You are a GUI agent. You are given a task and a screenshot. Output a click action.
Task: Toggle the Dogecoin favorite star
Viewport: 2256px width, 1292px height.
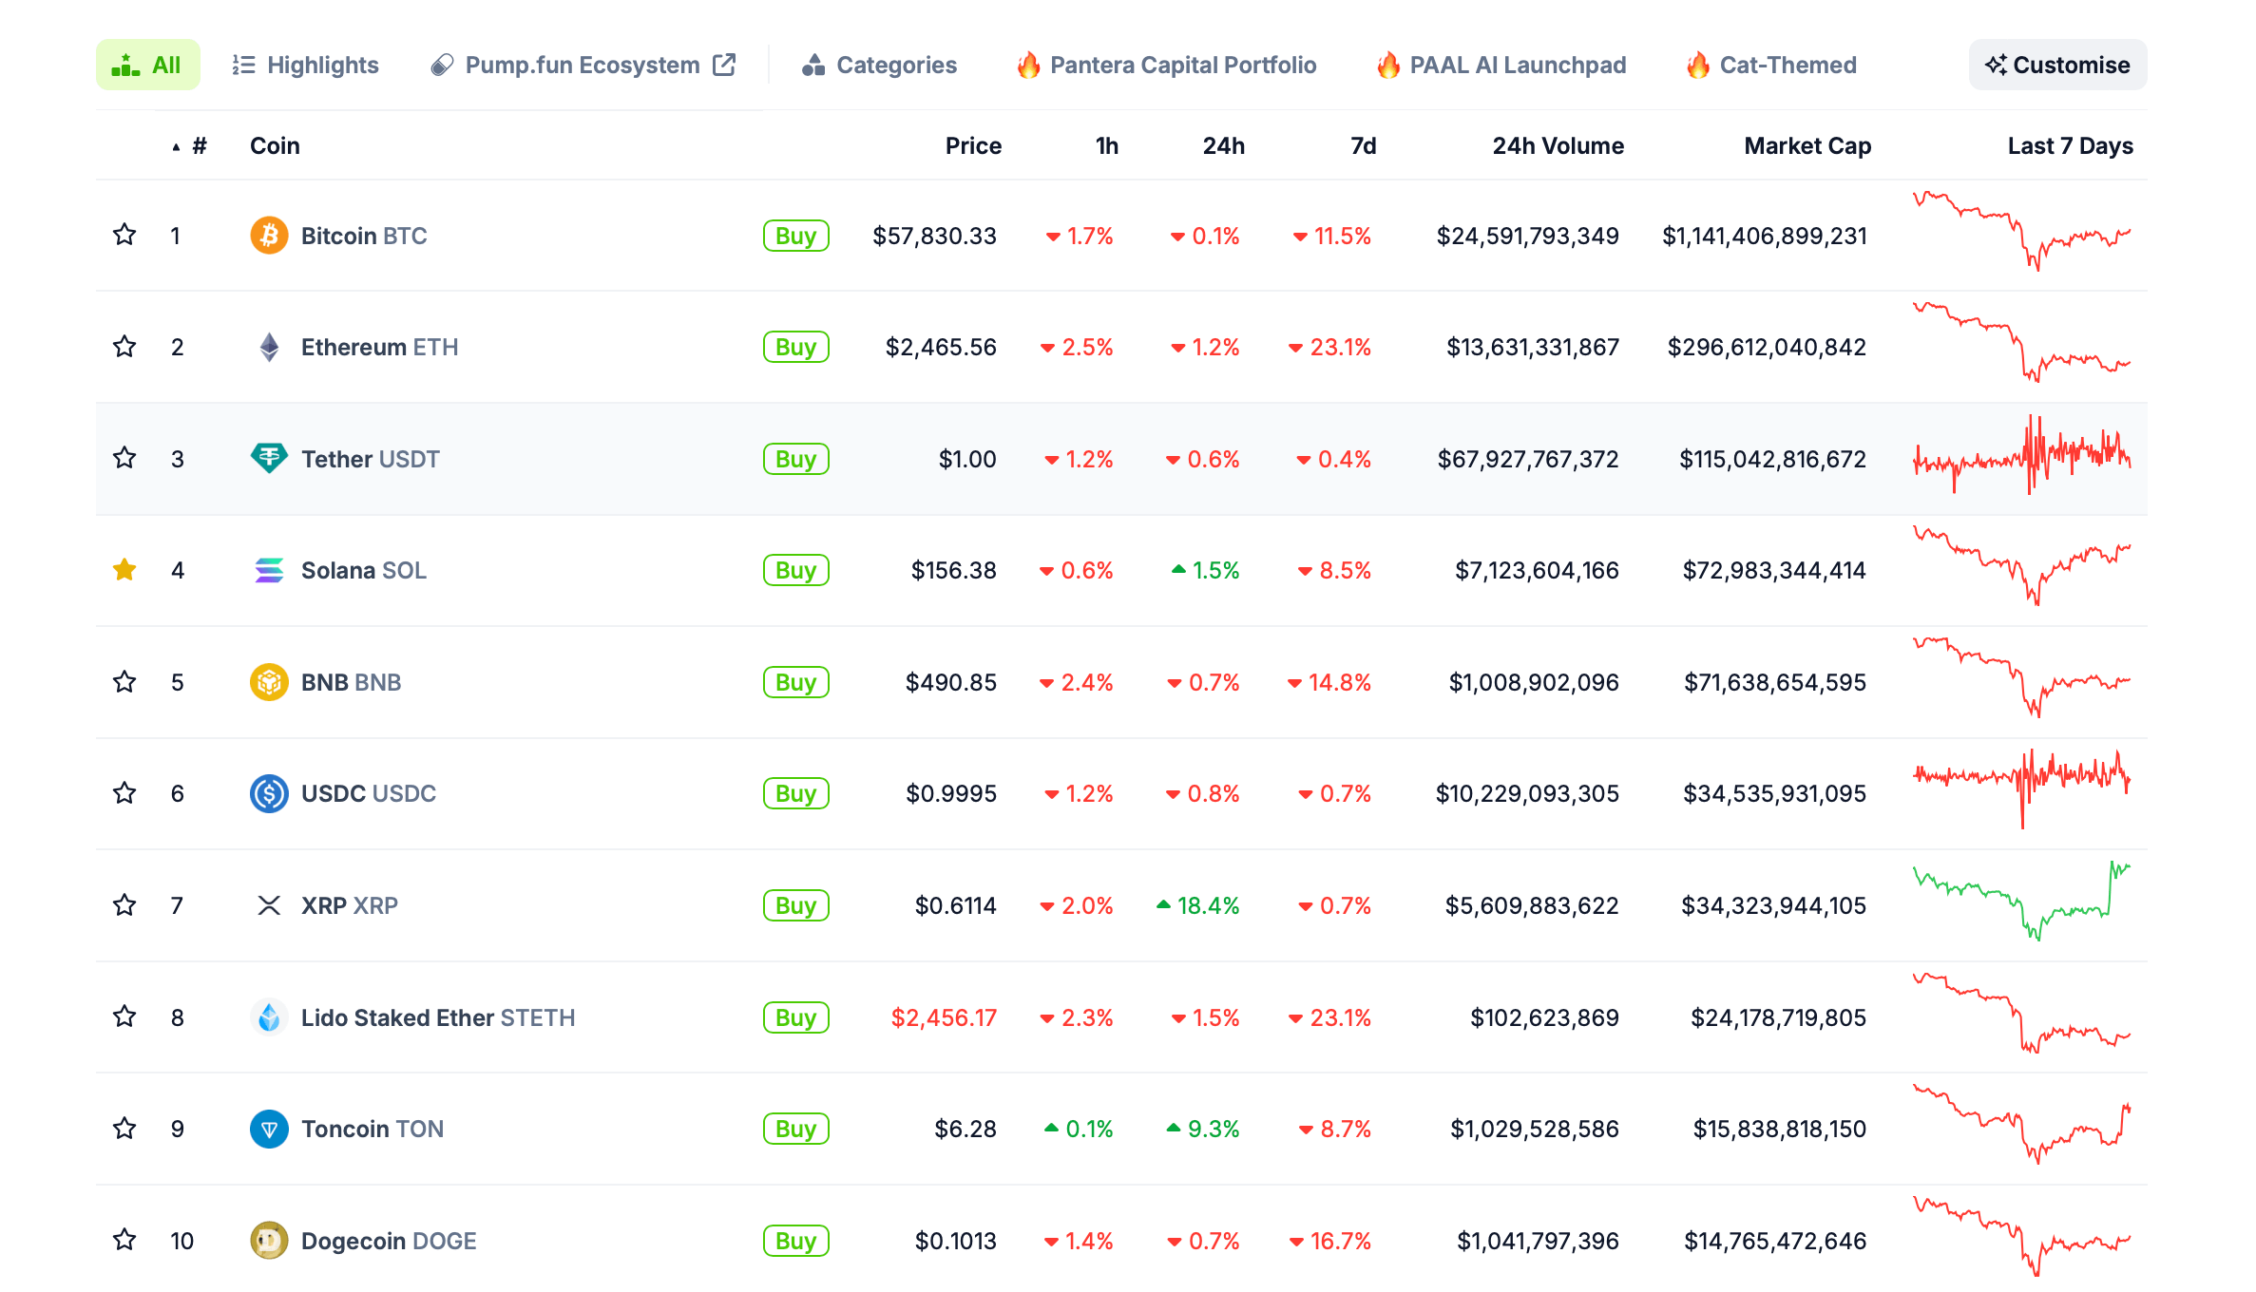[124, 1240]
